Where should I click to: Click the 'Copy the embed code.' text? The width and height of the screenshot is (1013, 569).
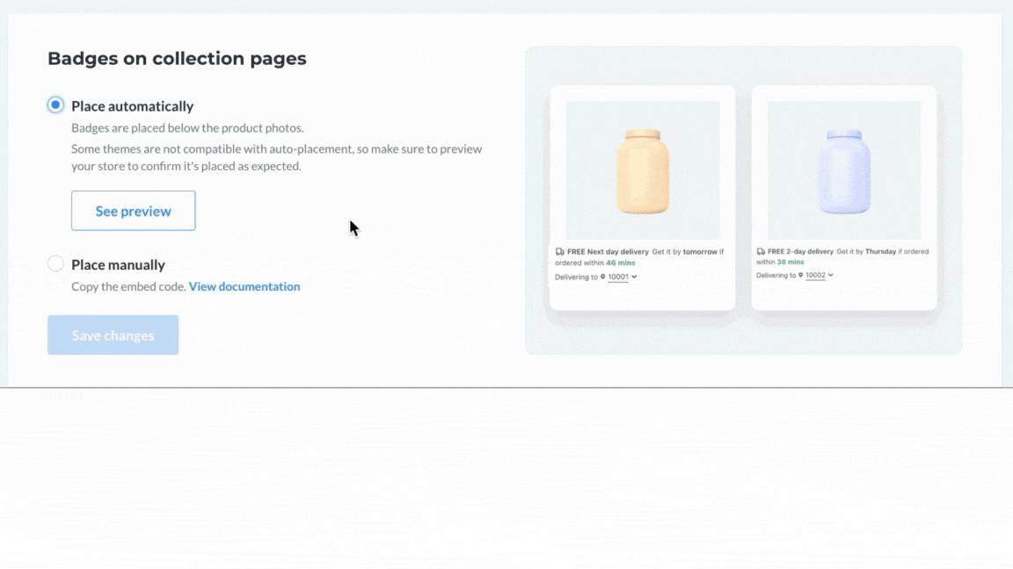click(x=128, y=286)
